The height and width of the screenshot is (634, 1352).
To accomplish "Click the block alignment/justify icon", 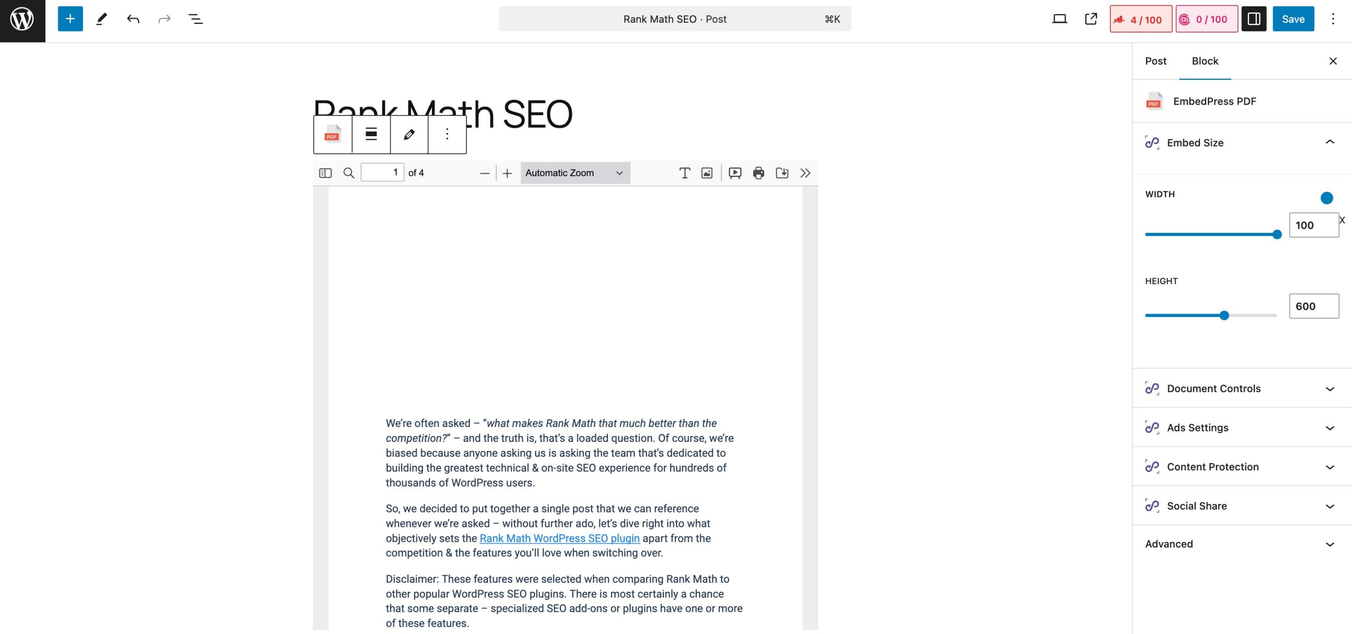I will coord(371,135).
